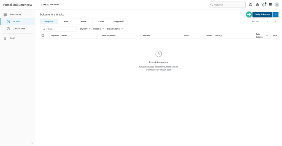Click the notification status icon with green dot
This screenshot has width=282, height=146.
tap(264, 5)
